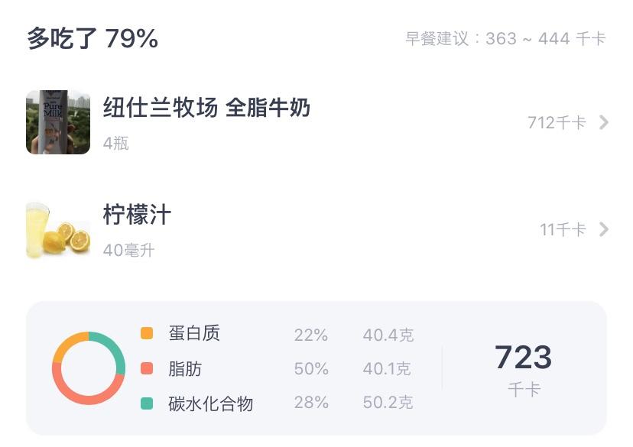
Task: Click the 4瓶 quantity label
Action: tap(116, 144)
